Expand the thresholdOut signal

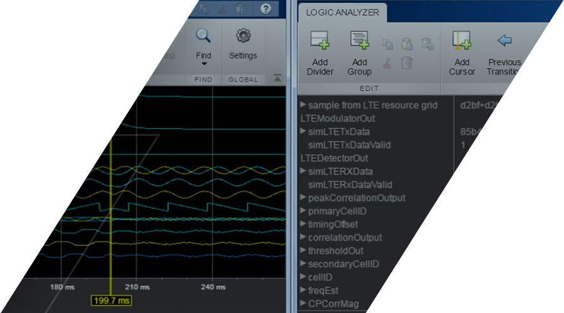coord(303,250)
